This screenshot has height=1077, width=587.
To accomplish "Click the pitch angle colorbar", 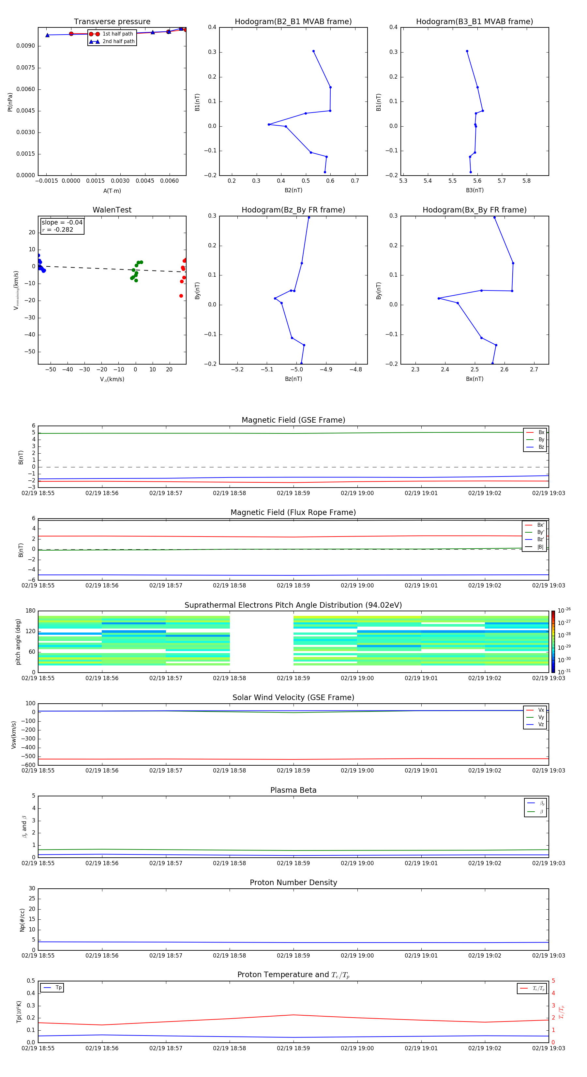I will [553, 641].
